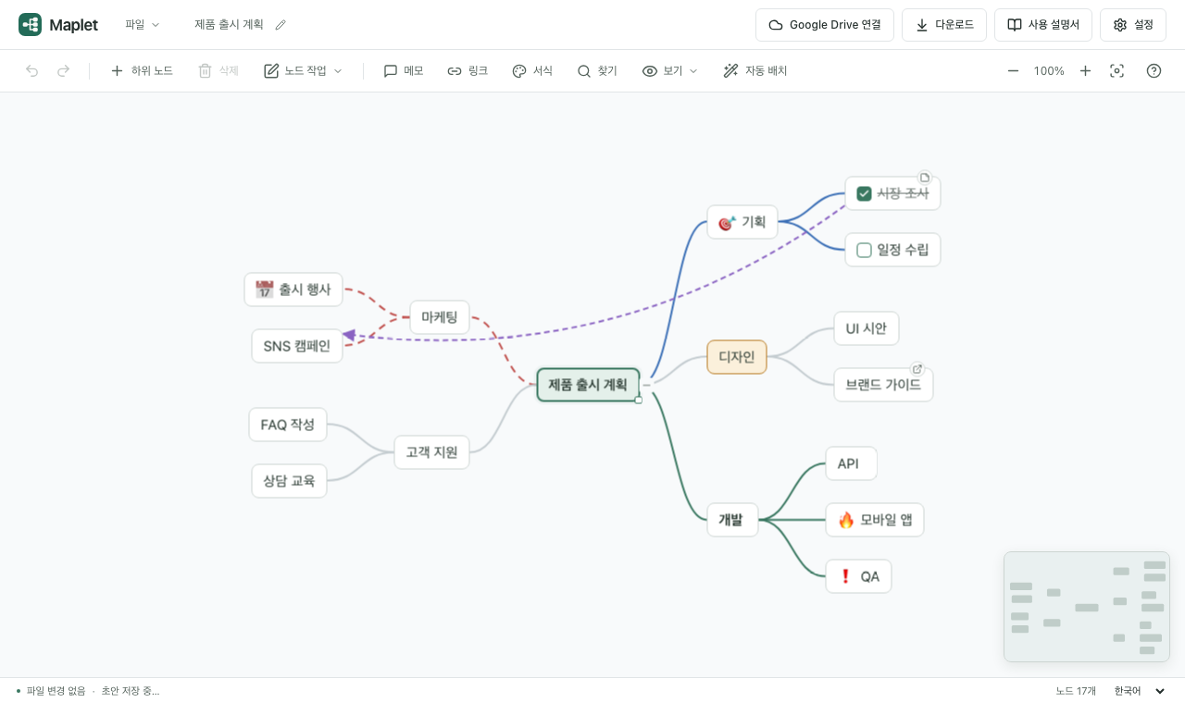Check the 일정 수립 checkbox

[864, 250]
